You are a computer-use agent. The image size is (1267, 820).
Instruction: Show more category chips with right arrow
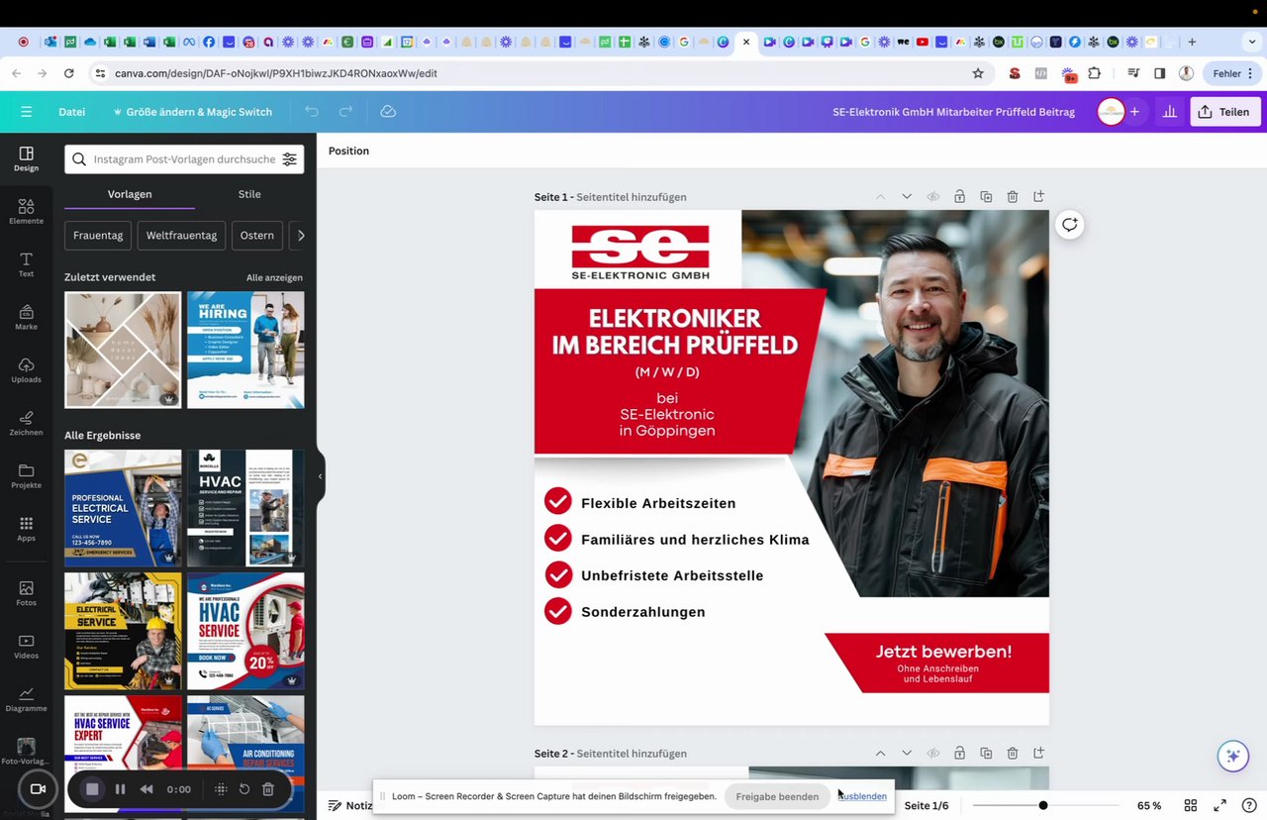click(x=301, y=236)
